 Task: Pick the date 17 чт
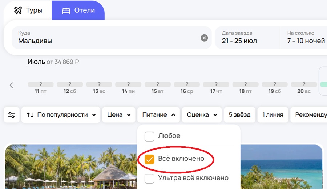(x=216, y=88)
